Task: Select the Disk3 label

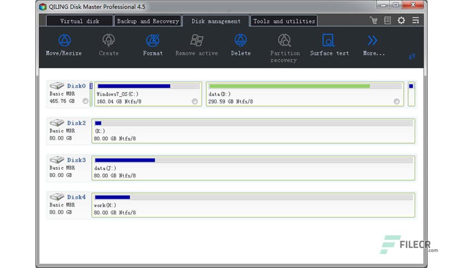Action: (76, 160)
